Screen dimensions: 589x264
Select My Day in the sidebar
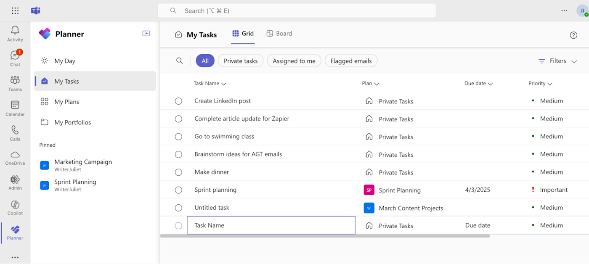pos(65,61)
